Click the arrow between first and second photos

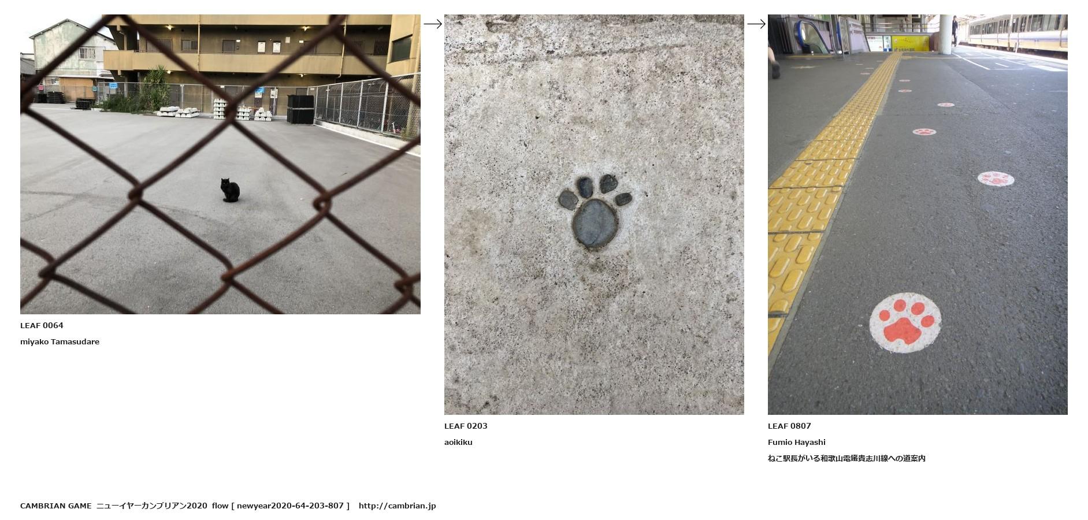click(x=432, y=24)
